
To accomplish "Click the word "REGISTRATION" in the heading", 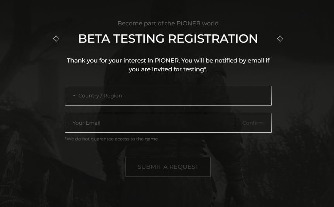I will (218, 39).
